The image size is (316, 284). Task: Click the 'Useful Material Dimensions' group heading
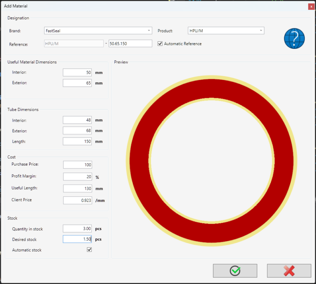[x=32, y=62]
